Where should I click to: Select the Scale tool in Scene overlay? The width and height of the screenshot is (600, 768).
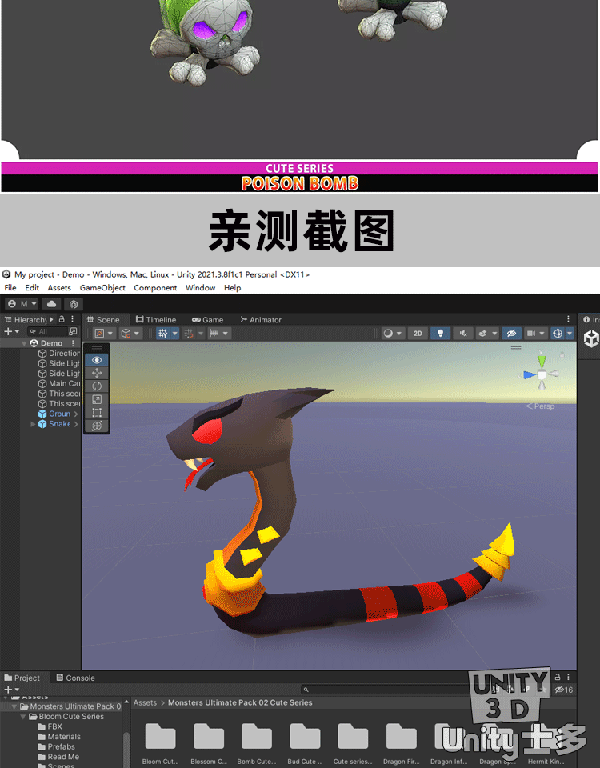pyautogui.click(x=97, y=400)
